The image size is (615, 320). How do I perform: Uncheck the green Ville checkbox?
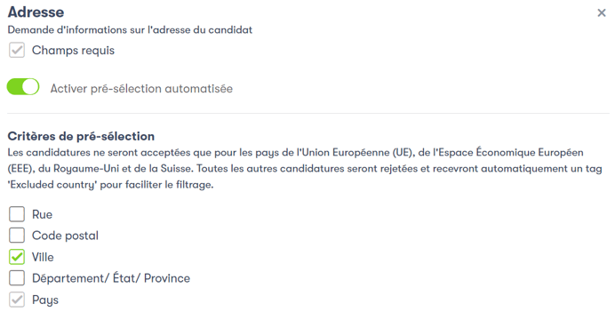point(17,257)
